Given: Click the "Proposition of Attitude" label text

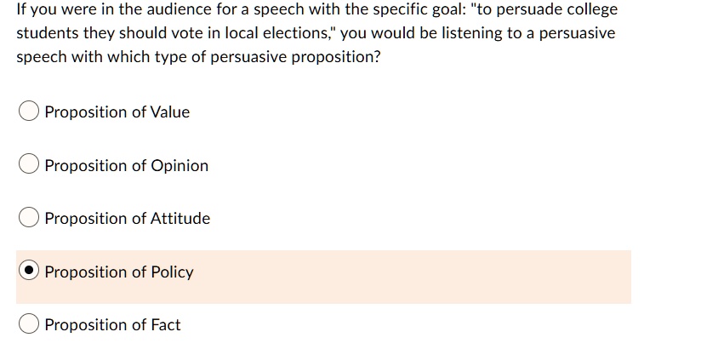Looking at the screenshot, I should coord(128,219).
